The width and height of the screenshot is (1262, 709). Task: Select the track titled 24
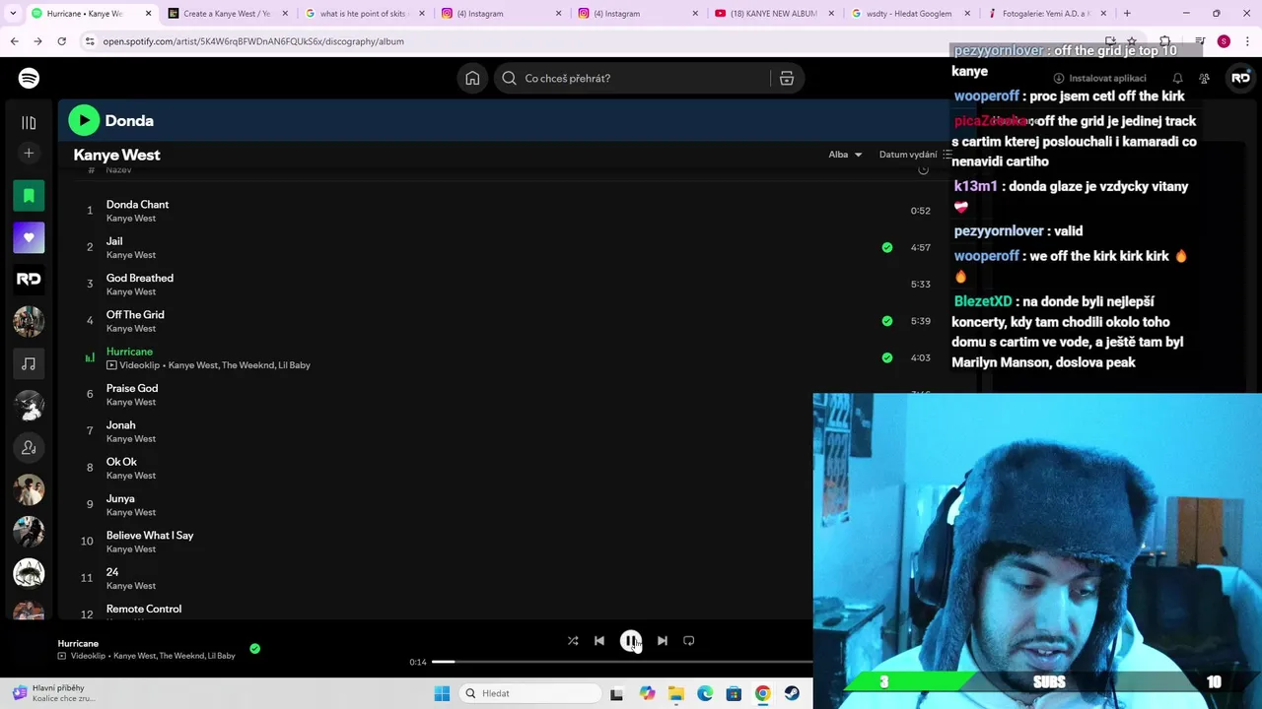[x=112, y=572]
